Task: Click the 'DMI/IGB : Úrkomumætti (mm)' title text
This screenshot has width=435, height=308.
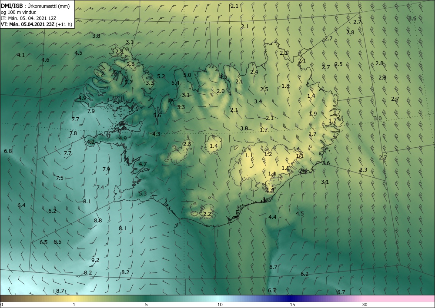Action: [x=35, y=6]
